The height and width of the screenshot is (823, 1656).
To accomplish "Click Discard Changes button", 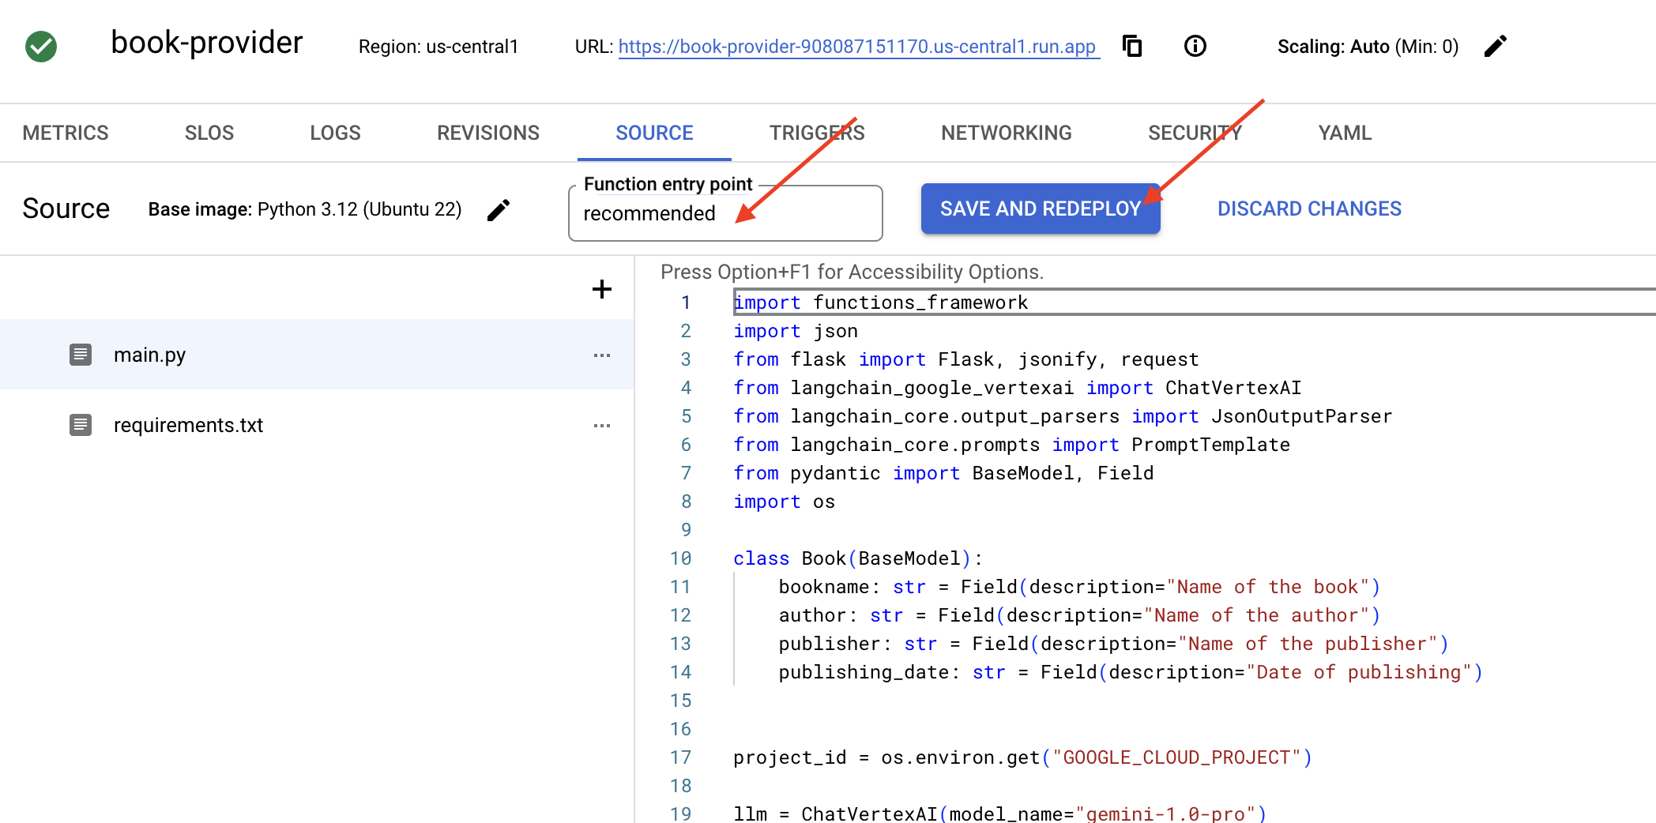I will 1309,209.
